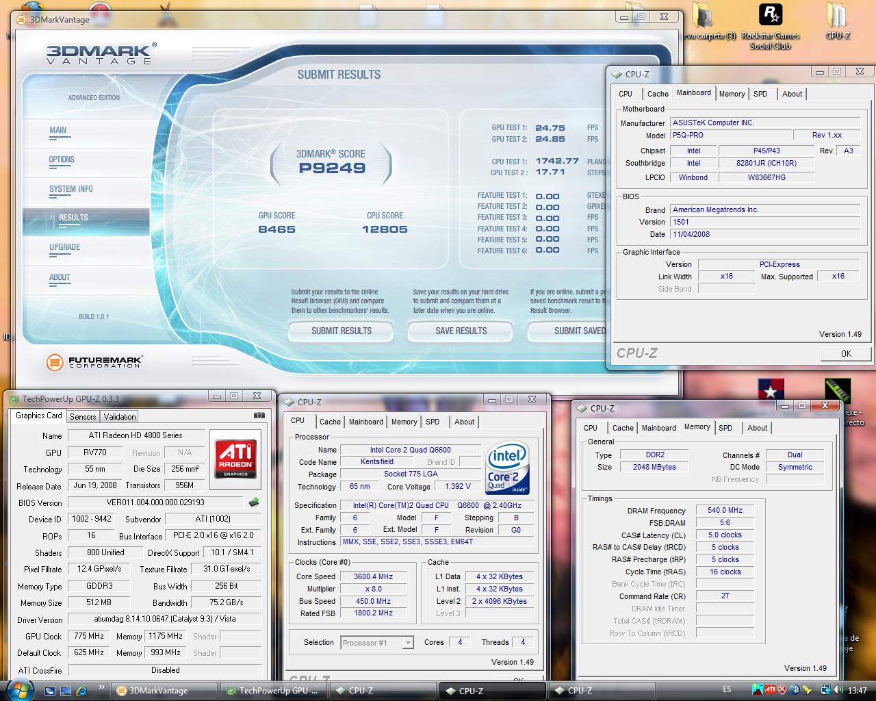Image resolution: width=876 pixels, height=701 pixels.
Task: Click the SAVE RESULTS button
Action: [x=461, y=331]
